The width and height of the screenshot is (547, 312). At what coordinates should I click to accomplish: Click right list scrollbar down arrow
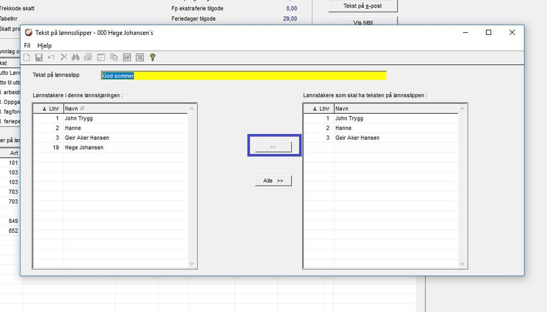pos(462,263)
